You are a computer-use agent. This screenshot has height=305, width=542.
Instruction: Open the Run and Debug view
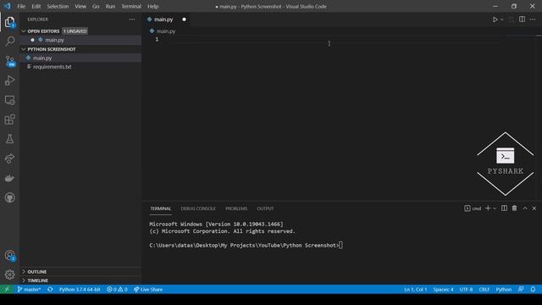[x=9, y=80]
